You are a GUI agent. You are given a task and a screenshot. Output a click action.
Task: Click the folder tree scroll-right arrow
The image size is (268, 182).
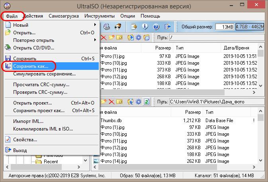(78, 167)
